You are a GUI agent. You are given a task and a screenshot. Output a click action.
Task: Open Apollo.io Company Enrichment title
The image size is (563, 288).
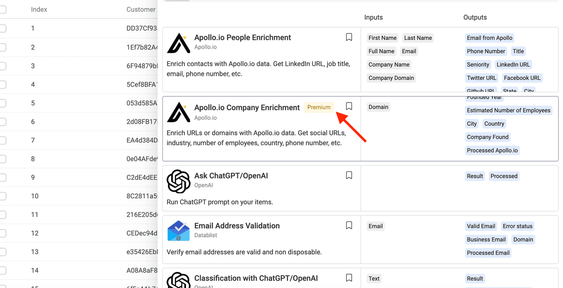(x=247, y=107)
